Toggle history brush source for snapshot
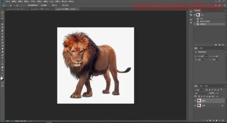The height and width of the screenshot is (123, 227). point(195,15)
